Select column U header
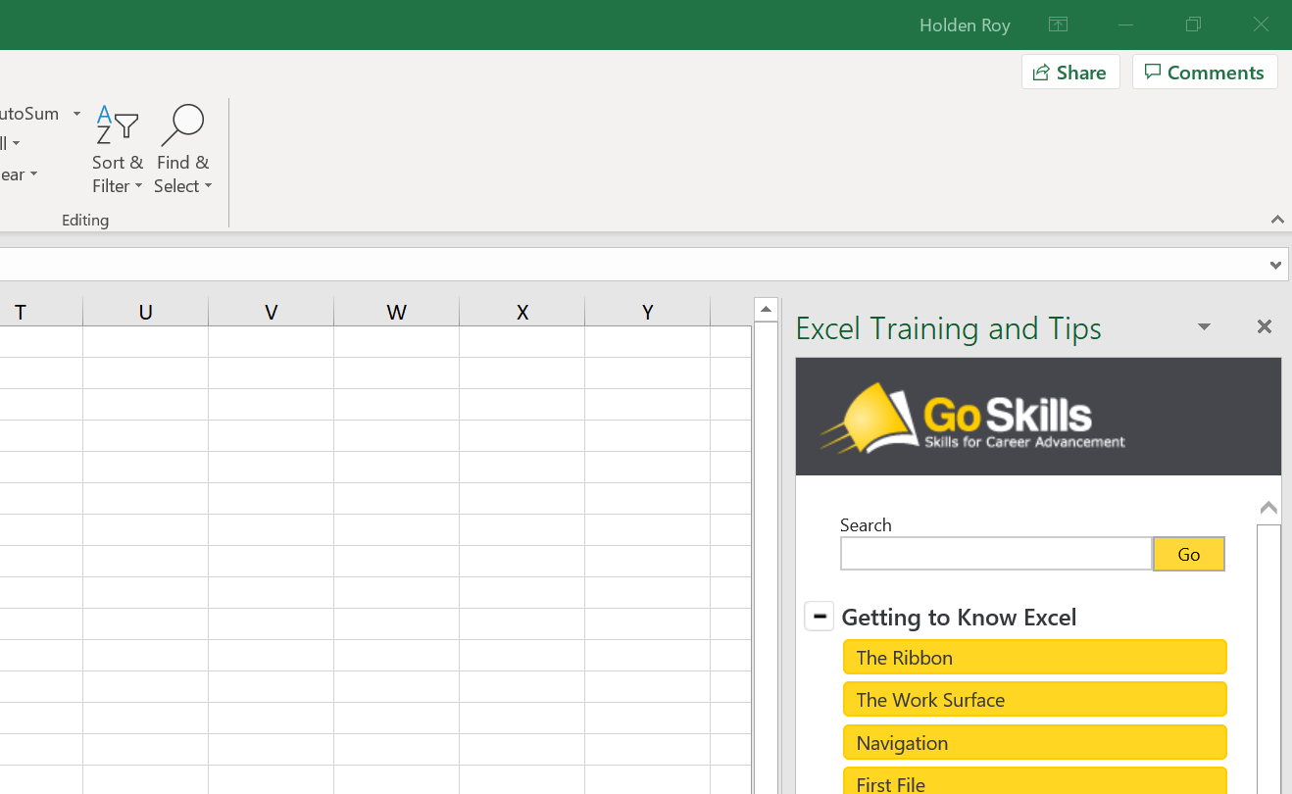 (x=146, y=312)
